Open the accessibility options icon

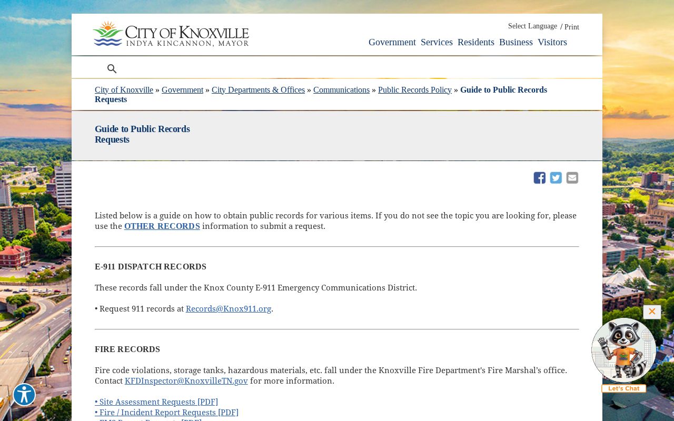24,395
